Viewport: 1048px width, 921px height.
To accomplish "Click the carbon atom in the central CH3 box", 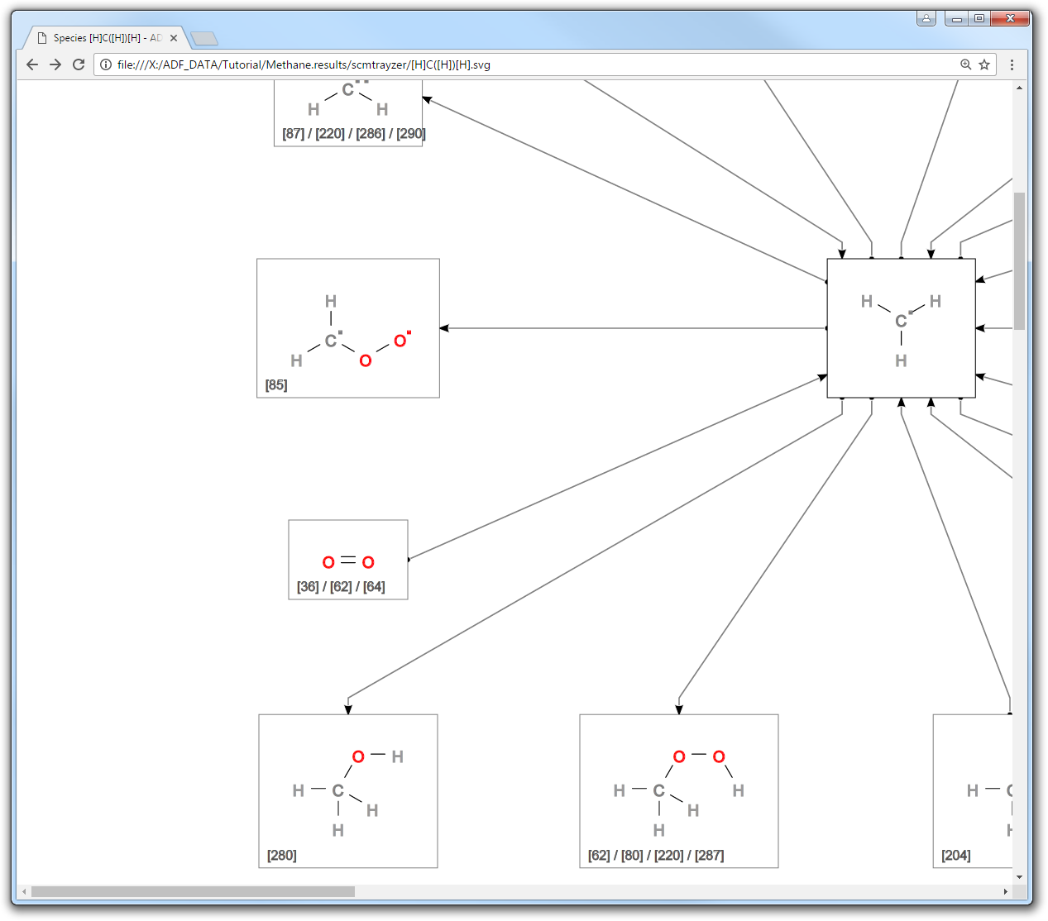I will point(901,321).
